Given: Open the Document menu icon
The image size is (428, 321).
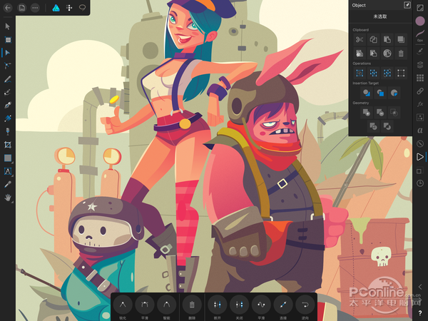Looking at the screenshot, I should (22, 8).
